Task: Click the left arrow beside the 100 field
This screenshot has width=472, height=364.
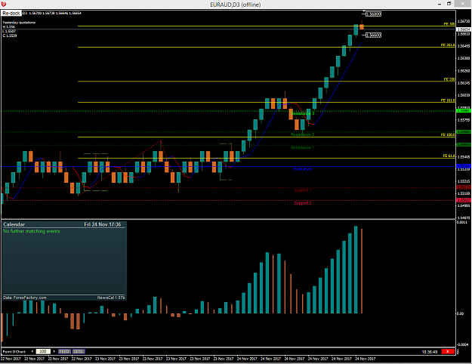Action: 32,351
